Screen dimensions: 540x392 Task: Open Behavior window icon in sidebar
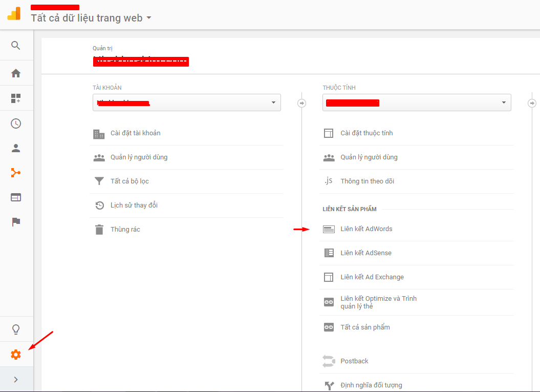(16, 197)
